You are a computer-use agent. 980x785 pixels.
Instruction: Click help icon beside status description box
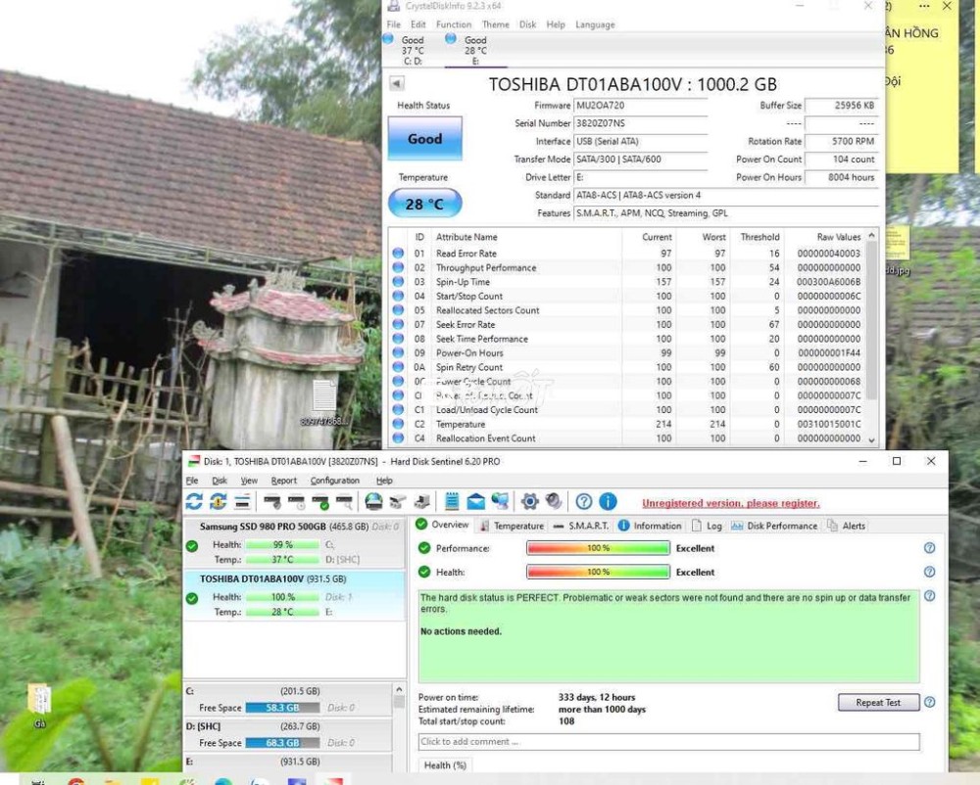click(x=929, y=596)
